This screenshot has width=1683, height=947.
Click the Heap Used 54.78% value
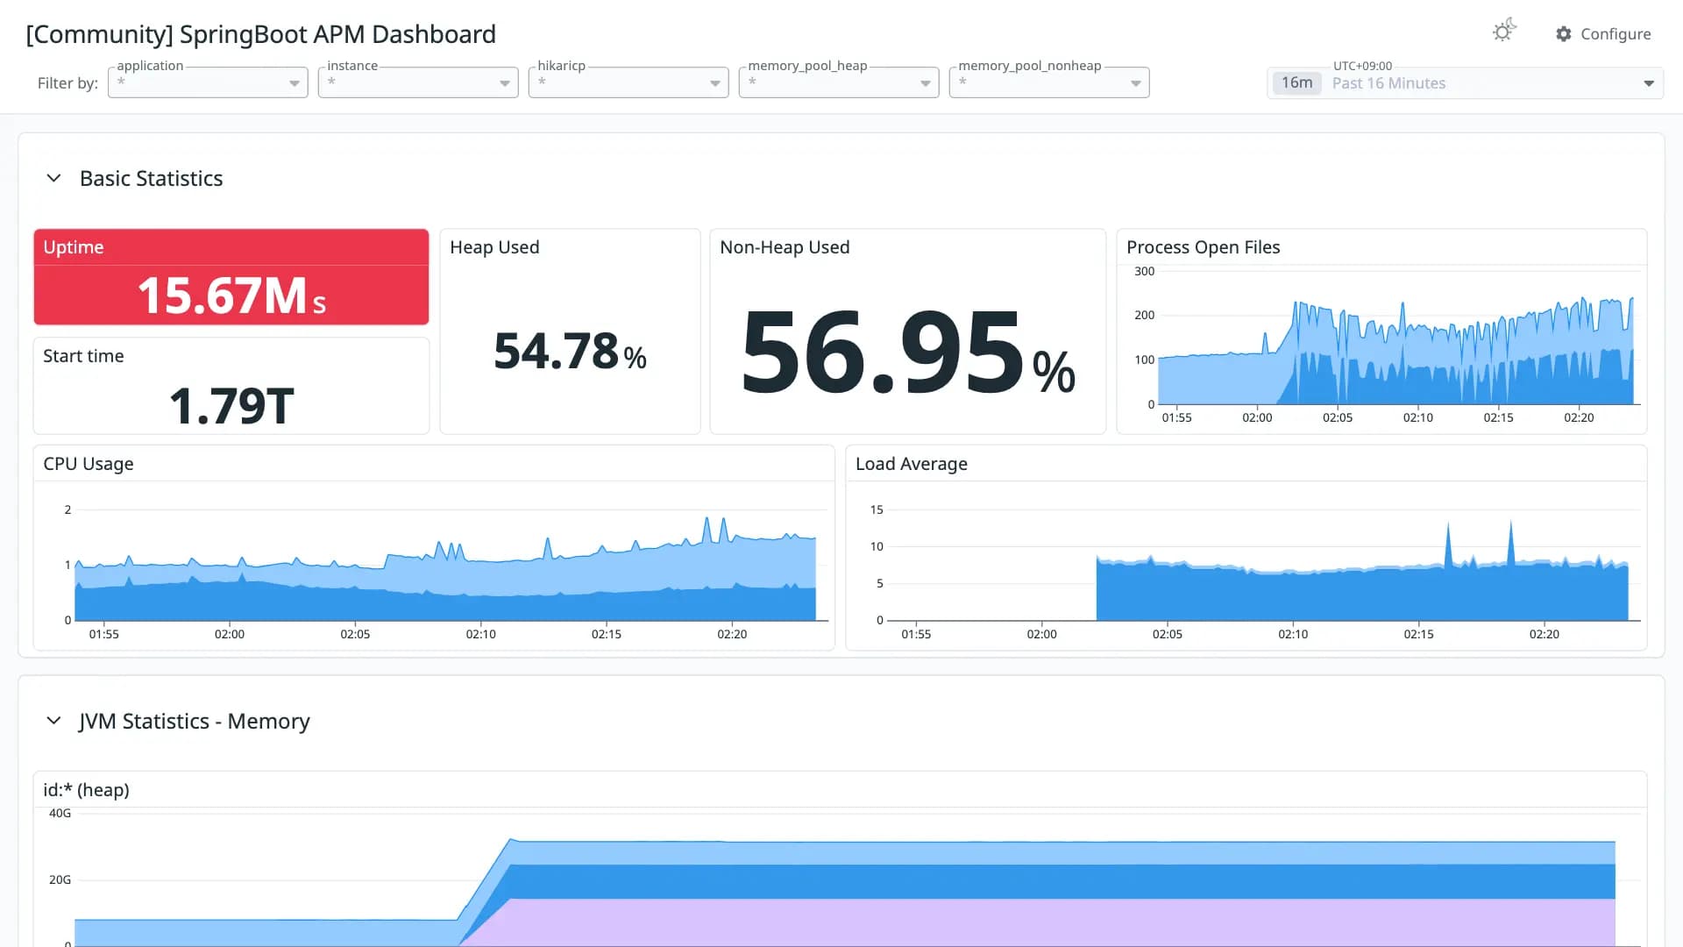(570, 352)
